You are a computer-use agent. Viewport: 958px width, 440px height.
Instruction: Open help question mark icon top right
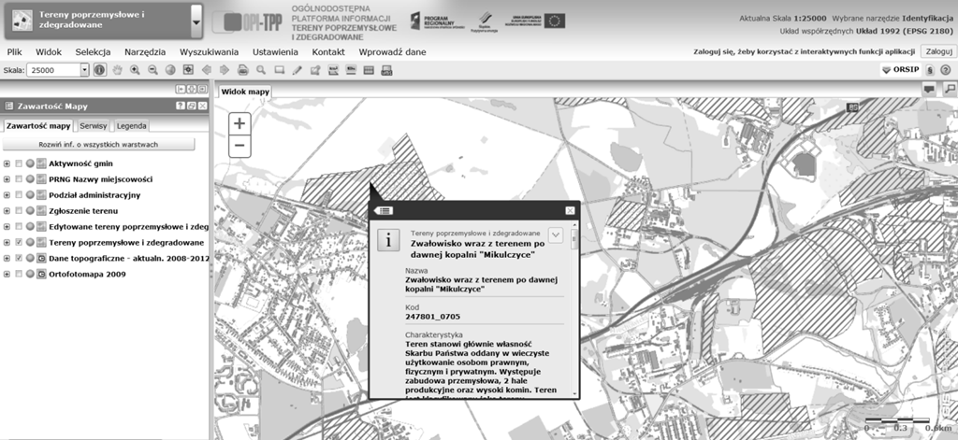pos(945,70)
